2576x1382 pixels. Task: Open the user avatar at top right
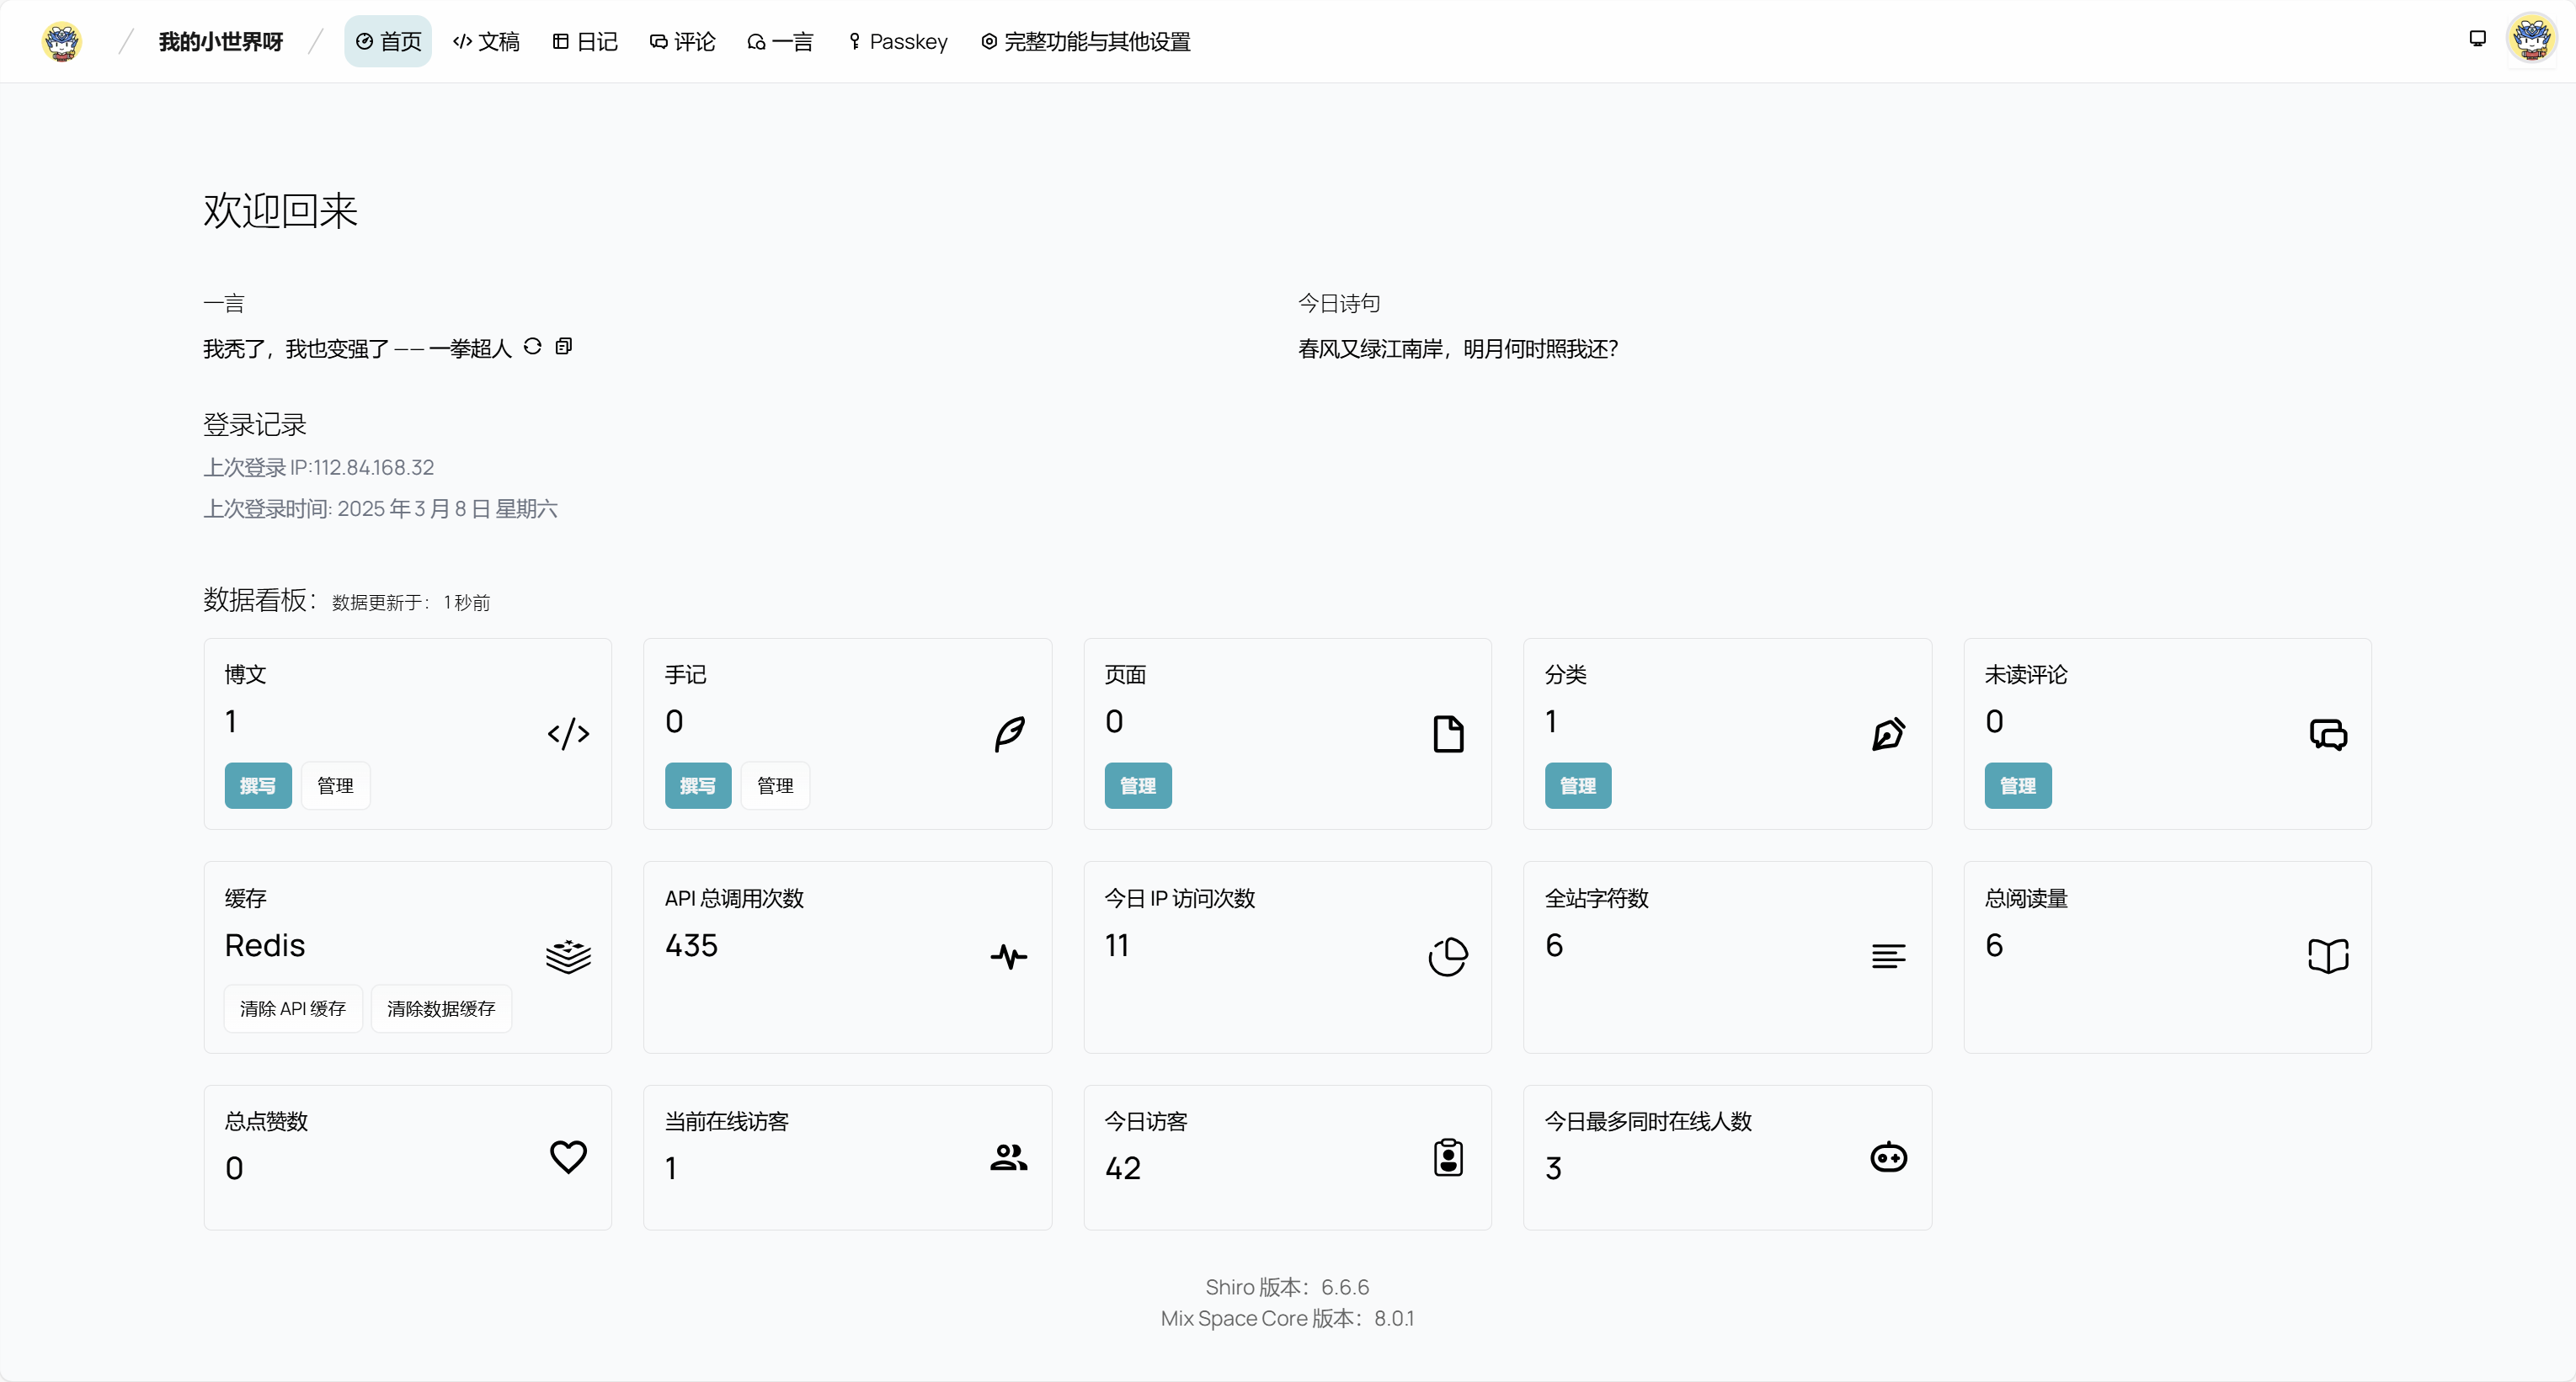coord(2531,39)
